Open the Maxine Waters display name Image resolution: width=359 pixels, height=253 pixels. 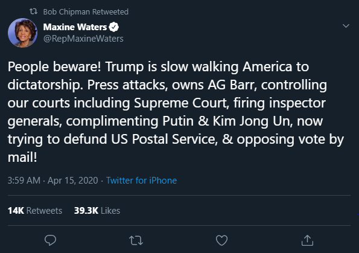pos(75,27)
